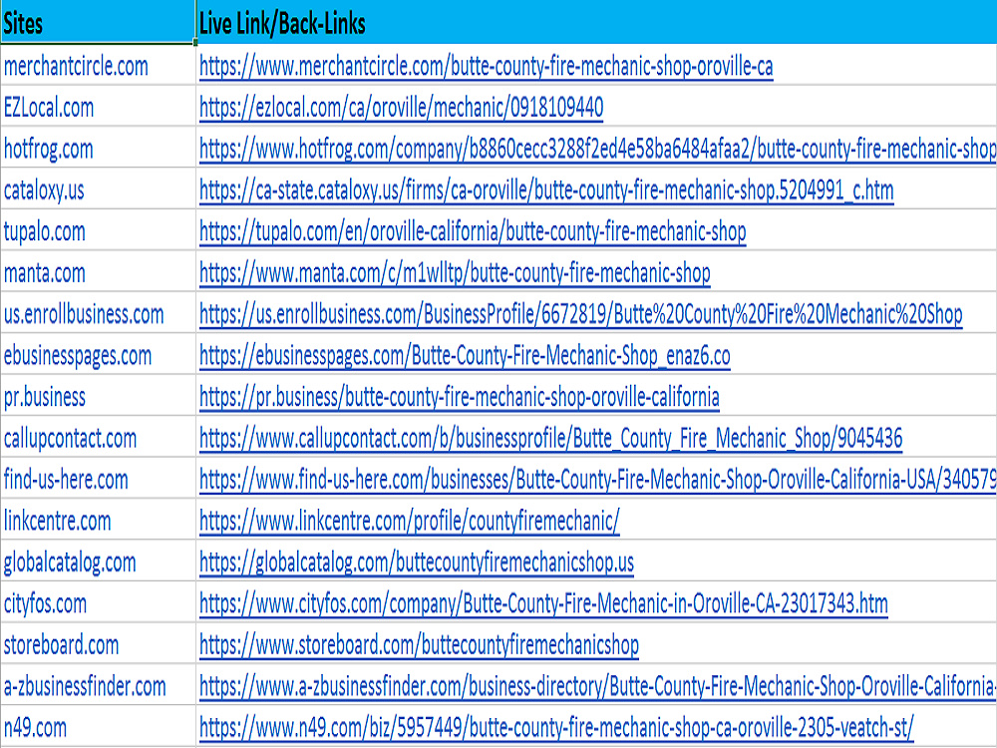This screenshot has height=748, width=997.
Task: Click the linkcentre.com site cell
Action: (98, 520)
